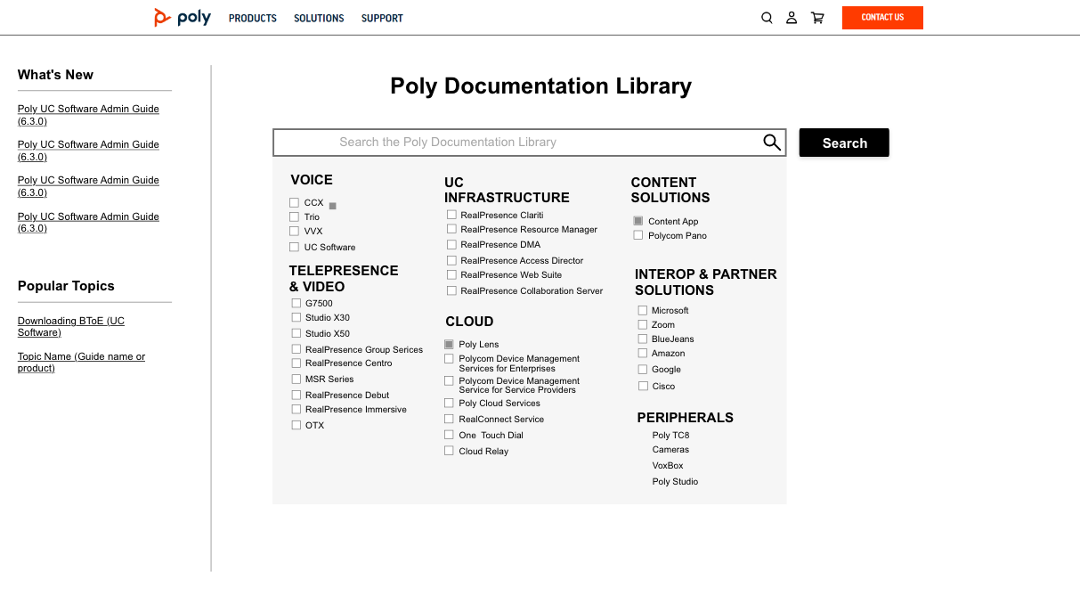
Task: Check the RealPresence Access Director checkbox
Action: click(451, 260)
